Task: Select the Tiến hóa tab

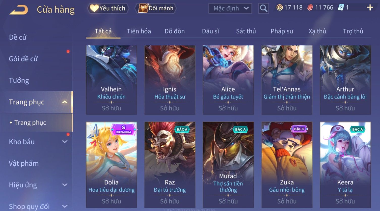Action: click(139, 31)
